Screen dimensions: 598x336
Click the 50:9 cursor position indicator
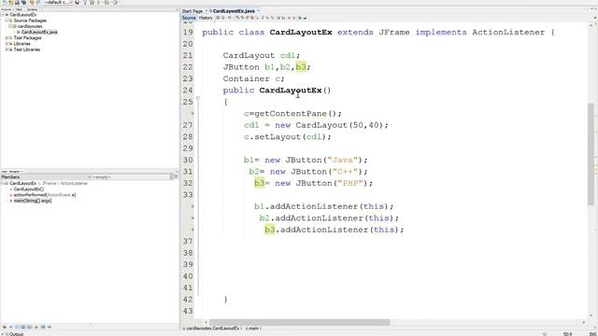pyautogui.click(x=567, y=334)
